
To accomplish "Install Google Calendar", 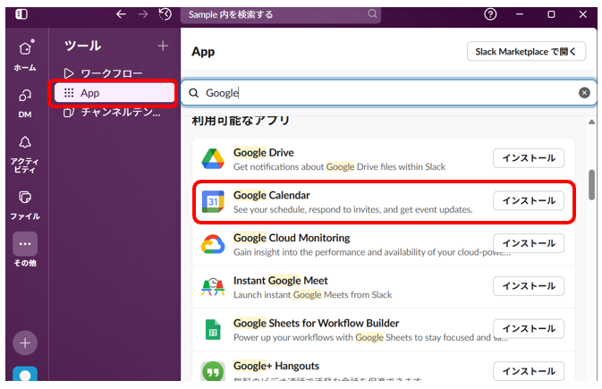I will point(529,201).
